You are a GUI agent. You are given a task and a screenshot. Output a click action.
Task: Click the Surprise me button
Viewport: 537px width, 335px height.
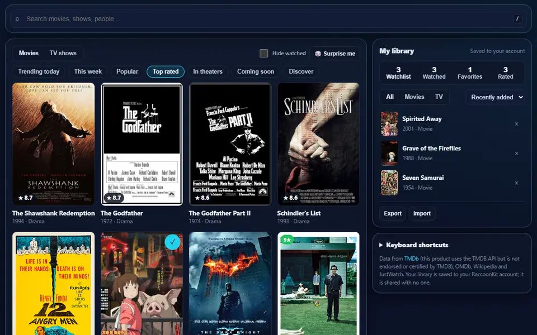click(x=335, y=54)
